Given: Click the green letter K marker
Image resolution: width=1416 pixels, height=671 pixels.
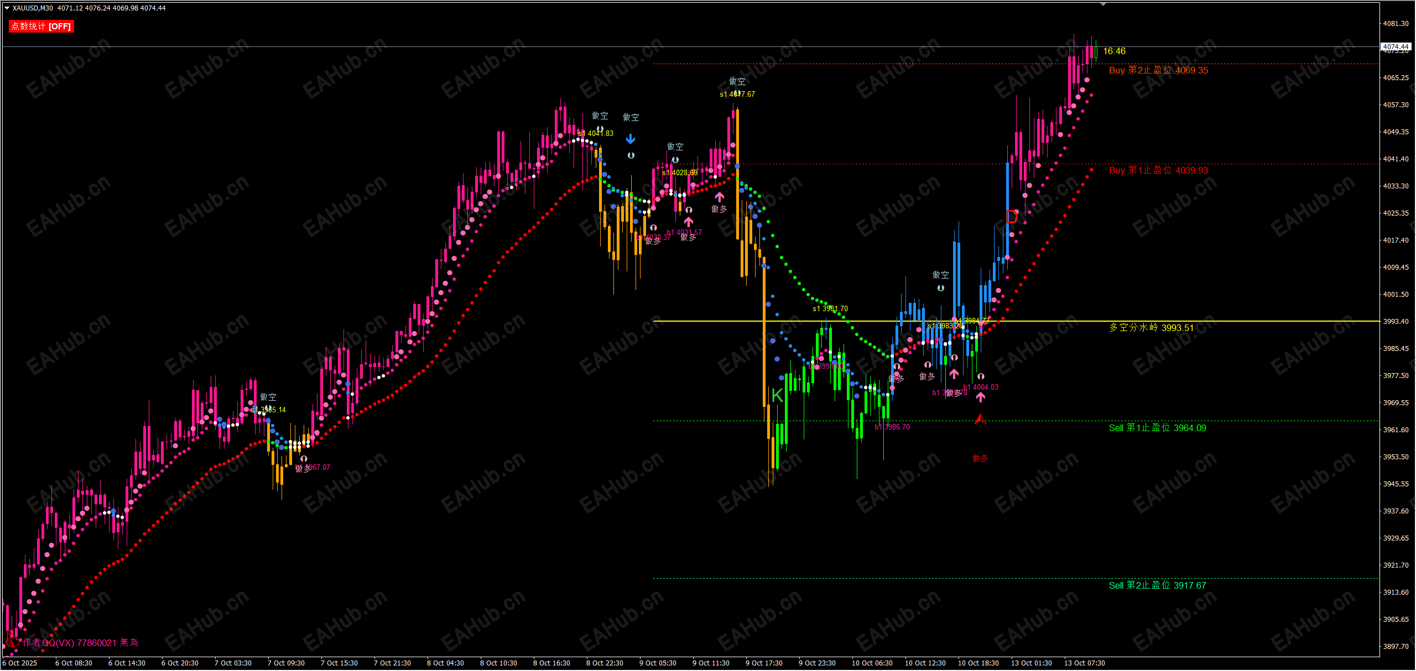Looking at the screenshot, I should tap(777, 395).
